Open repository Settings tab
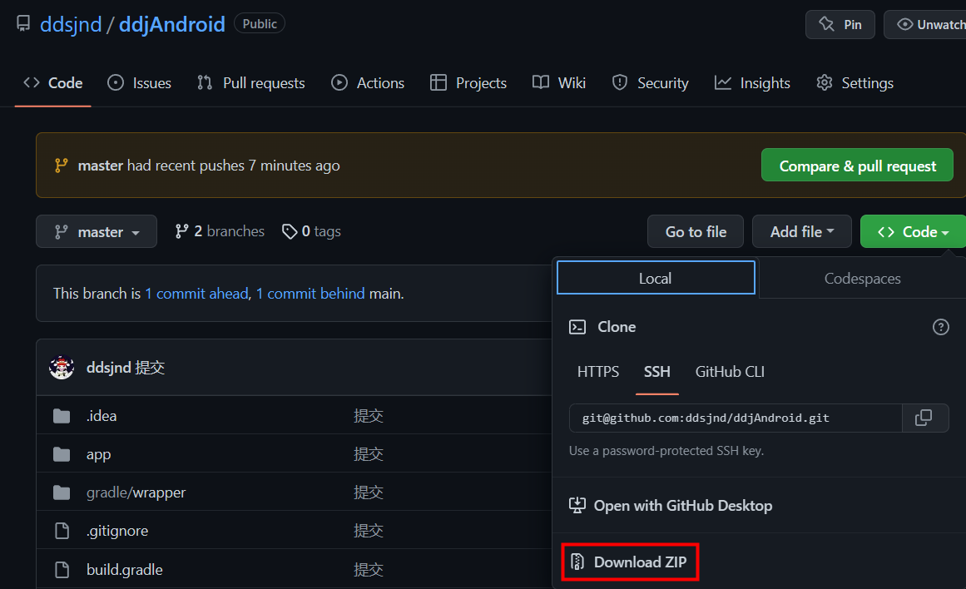Viewport: 966px width, 589px height. tap(855, 83)
